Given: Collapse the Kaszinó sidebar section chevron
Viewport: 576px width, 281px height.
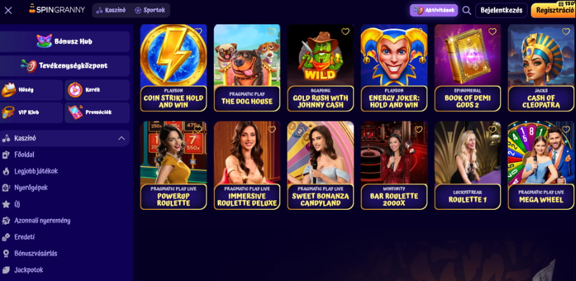Looking at the screenshot, I should point(121,139).
